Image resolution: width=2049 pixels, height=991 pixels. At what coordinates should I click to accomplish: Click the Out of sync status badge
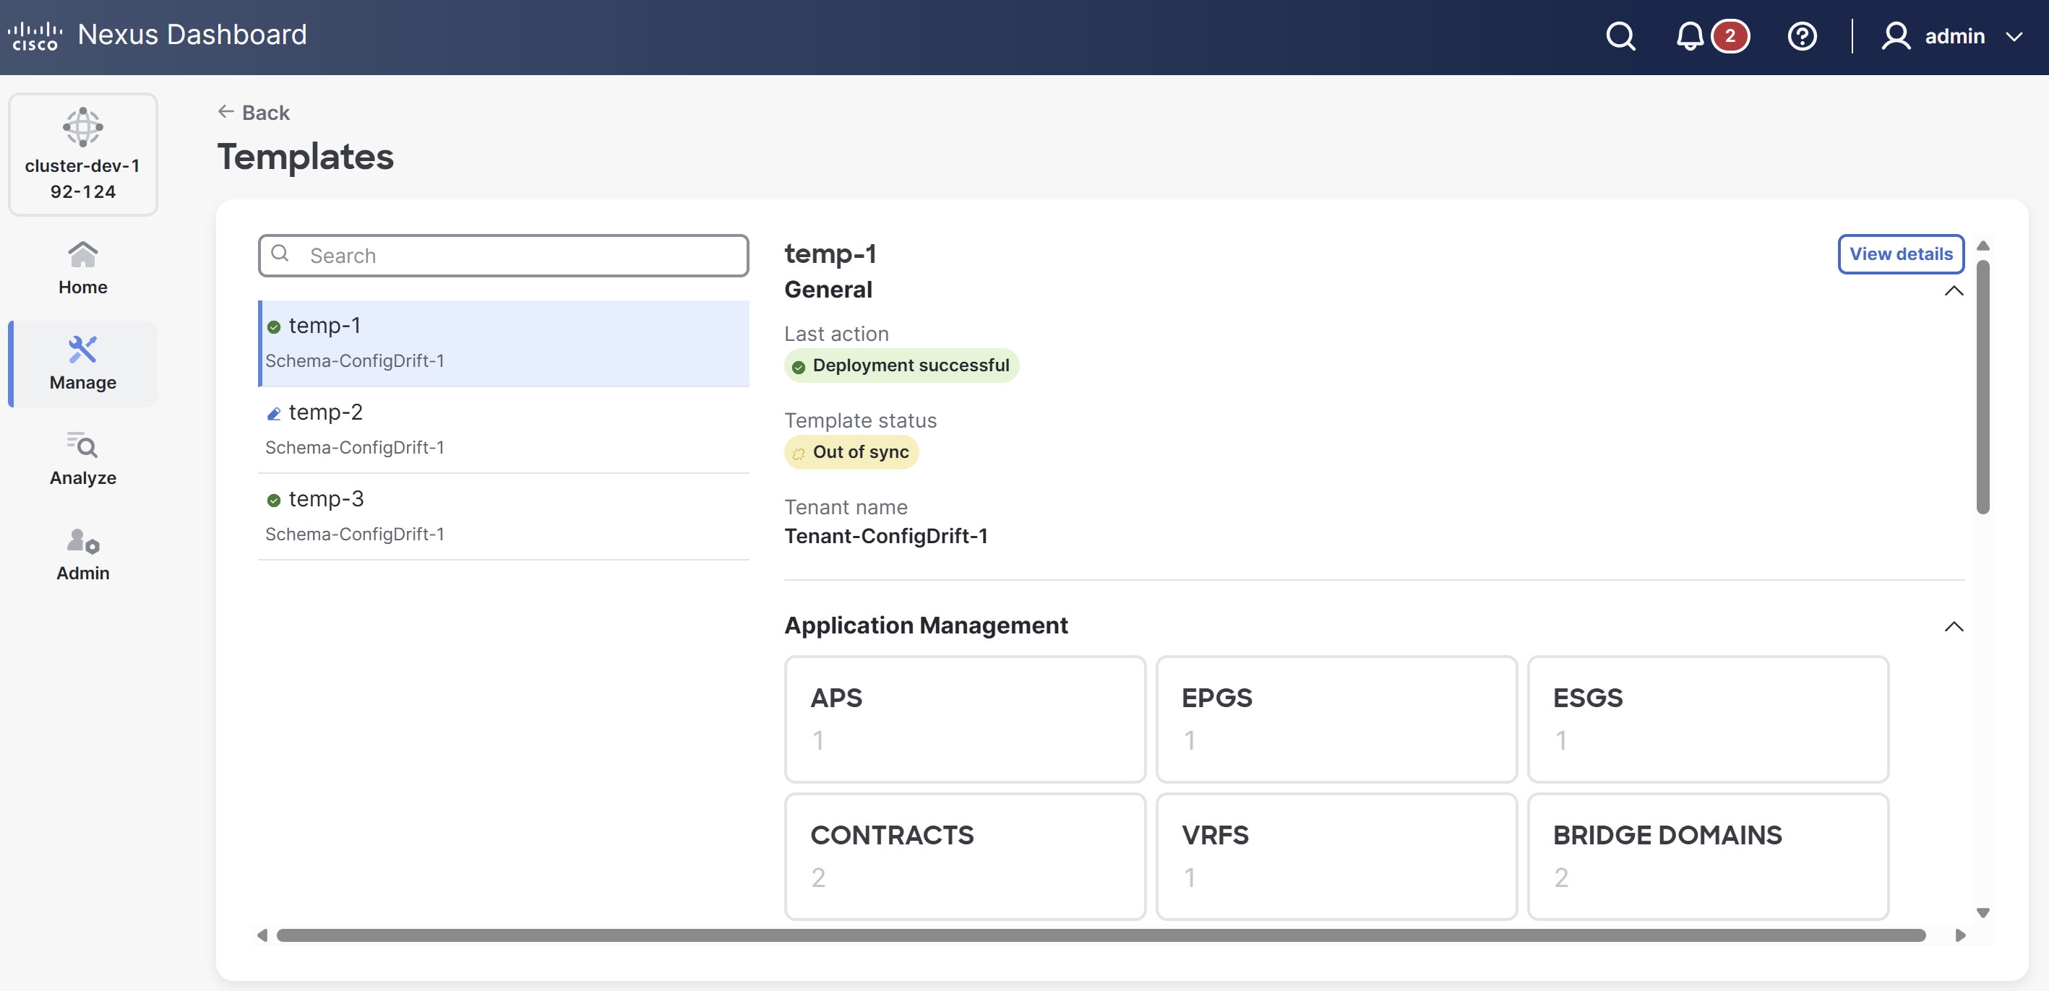pos(851,452)
